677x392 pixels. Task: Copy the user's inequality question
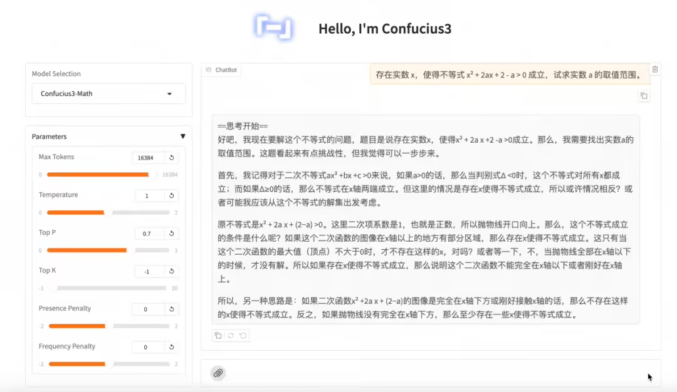coord(644,95)
